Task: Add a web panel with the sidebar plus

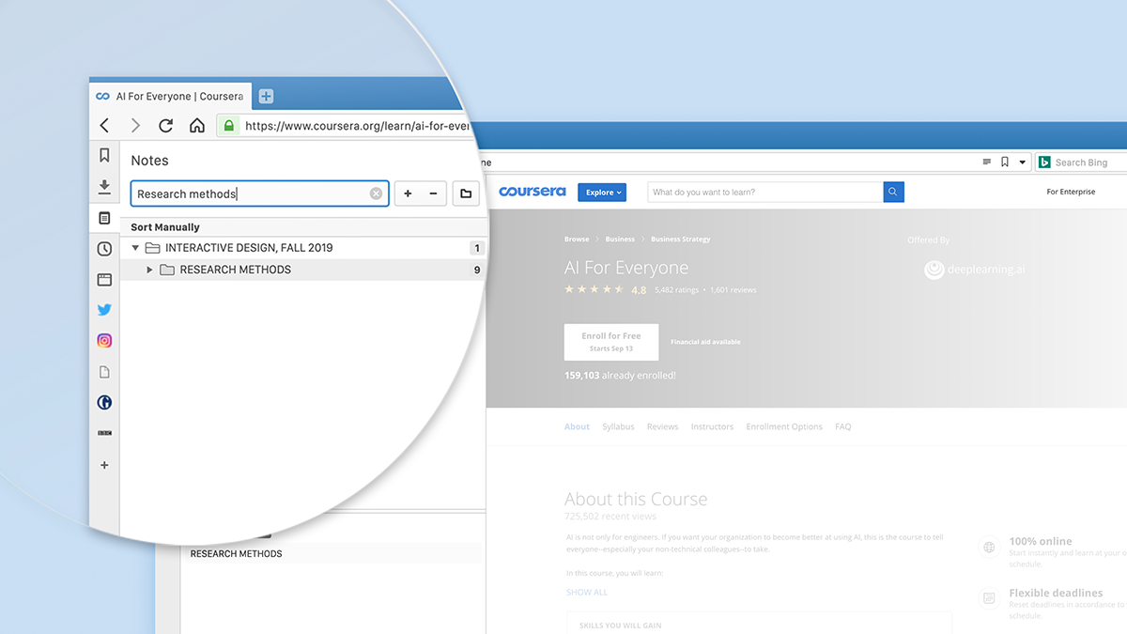Action: (104, 465)
